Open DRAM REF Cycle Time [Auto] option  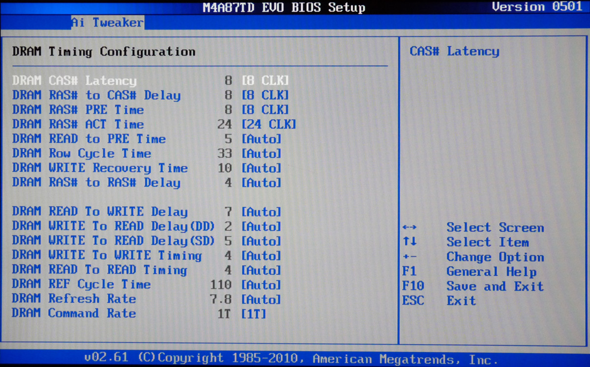pos(262,285)
